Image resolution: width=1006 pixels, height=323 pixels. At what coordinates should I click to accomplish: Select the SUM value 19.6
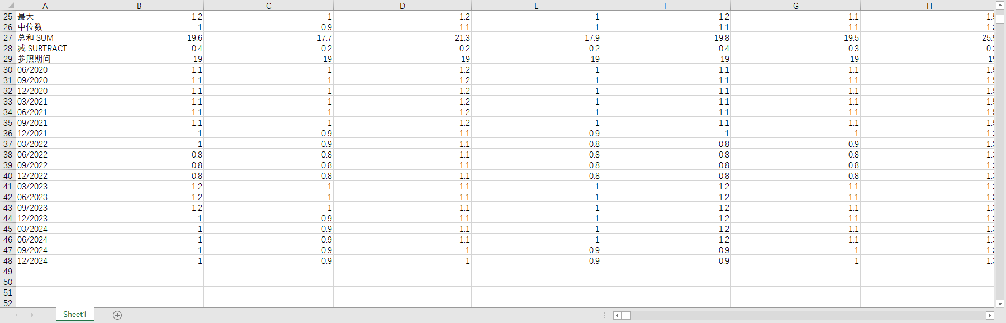pos(139,38)
